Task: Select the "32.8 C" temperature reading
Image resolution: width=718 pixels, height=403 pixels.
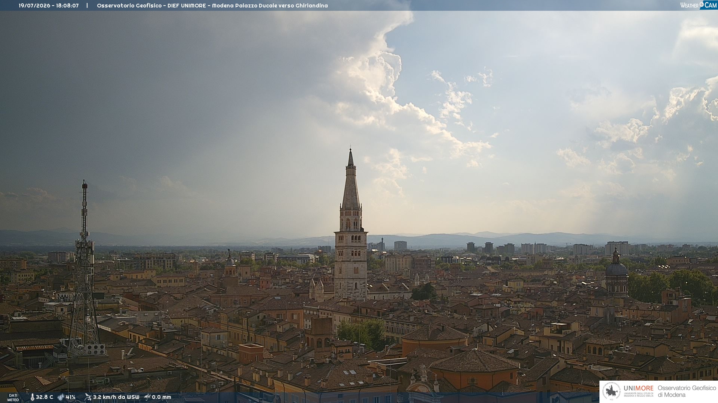Action: pyautogui.click(x=45, y=397)
